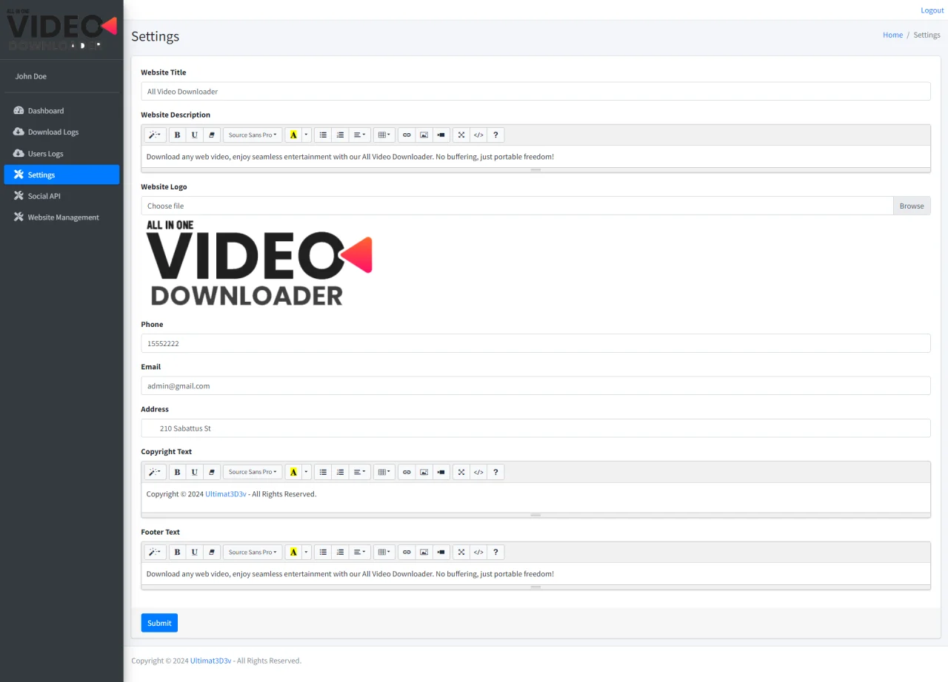The height and width of the screenshot is (682, 948).
Task: Click the Website Logo Choose file field
Action: click(517, 206)
